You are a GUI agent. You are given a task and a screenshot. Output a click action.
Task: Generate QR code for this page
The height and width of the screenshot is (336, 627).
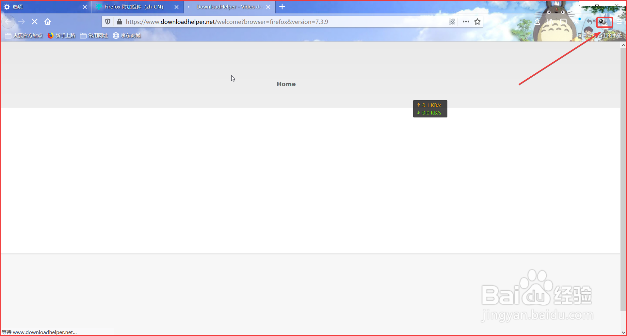452,22
